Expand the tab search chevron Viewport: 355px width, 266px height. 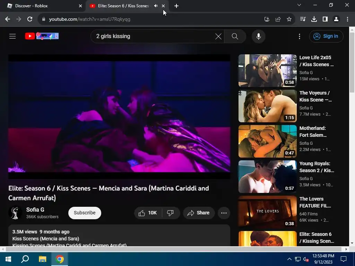[299, 5]
